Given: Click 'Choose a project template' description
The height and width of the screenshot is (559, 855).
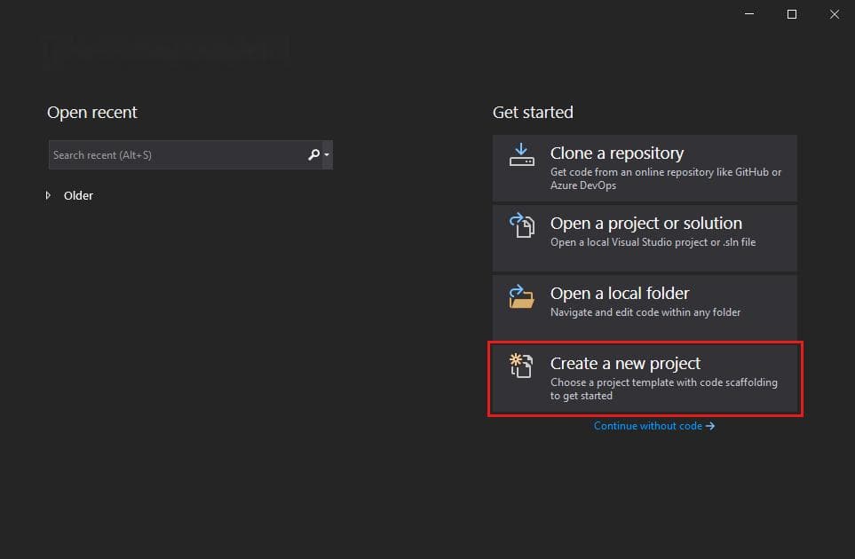Looking at the screenshot, I should click(x=663, y=389).
